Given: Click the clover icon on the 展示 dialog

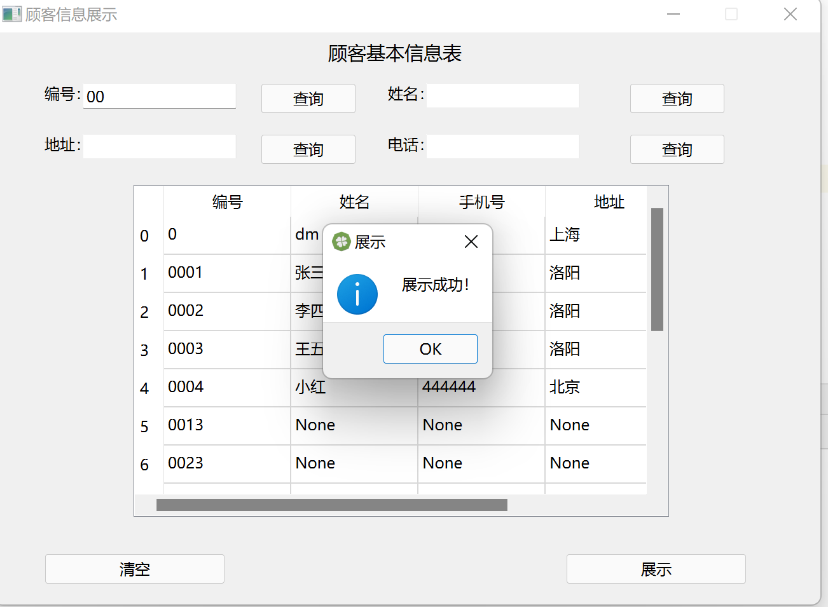Looking at the screenshot, I should click(x=342, y=242).
